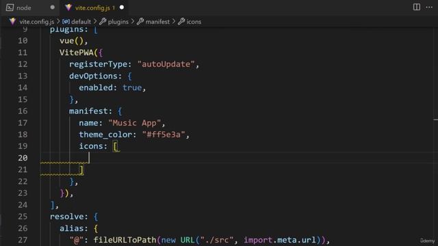Close node tab via its dot indicator
The image size is (438, 246).
coord(52,8)
